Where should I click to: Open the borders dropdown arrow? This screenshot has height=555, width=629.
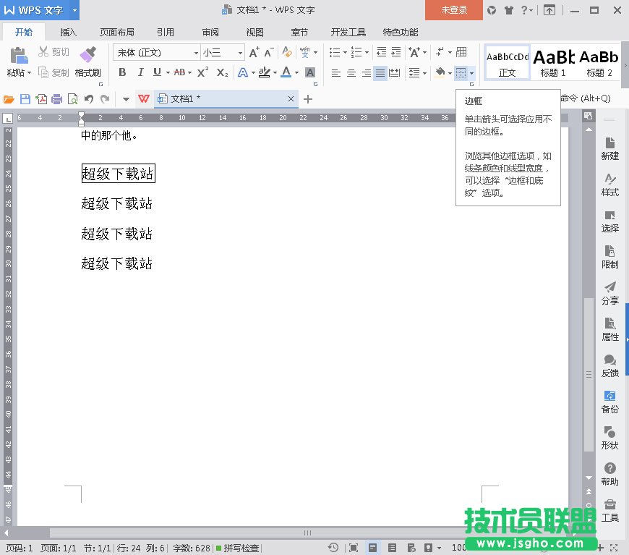coord(471,73)
